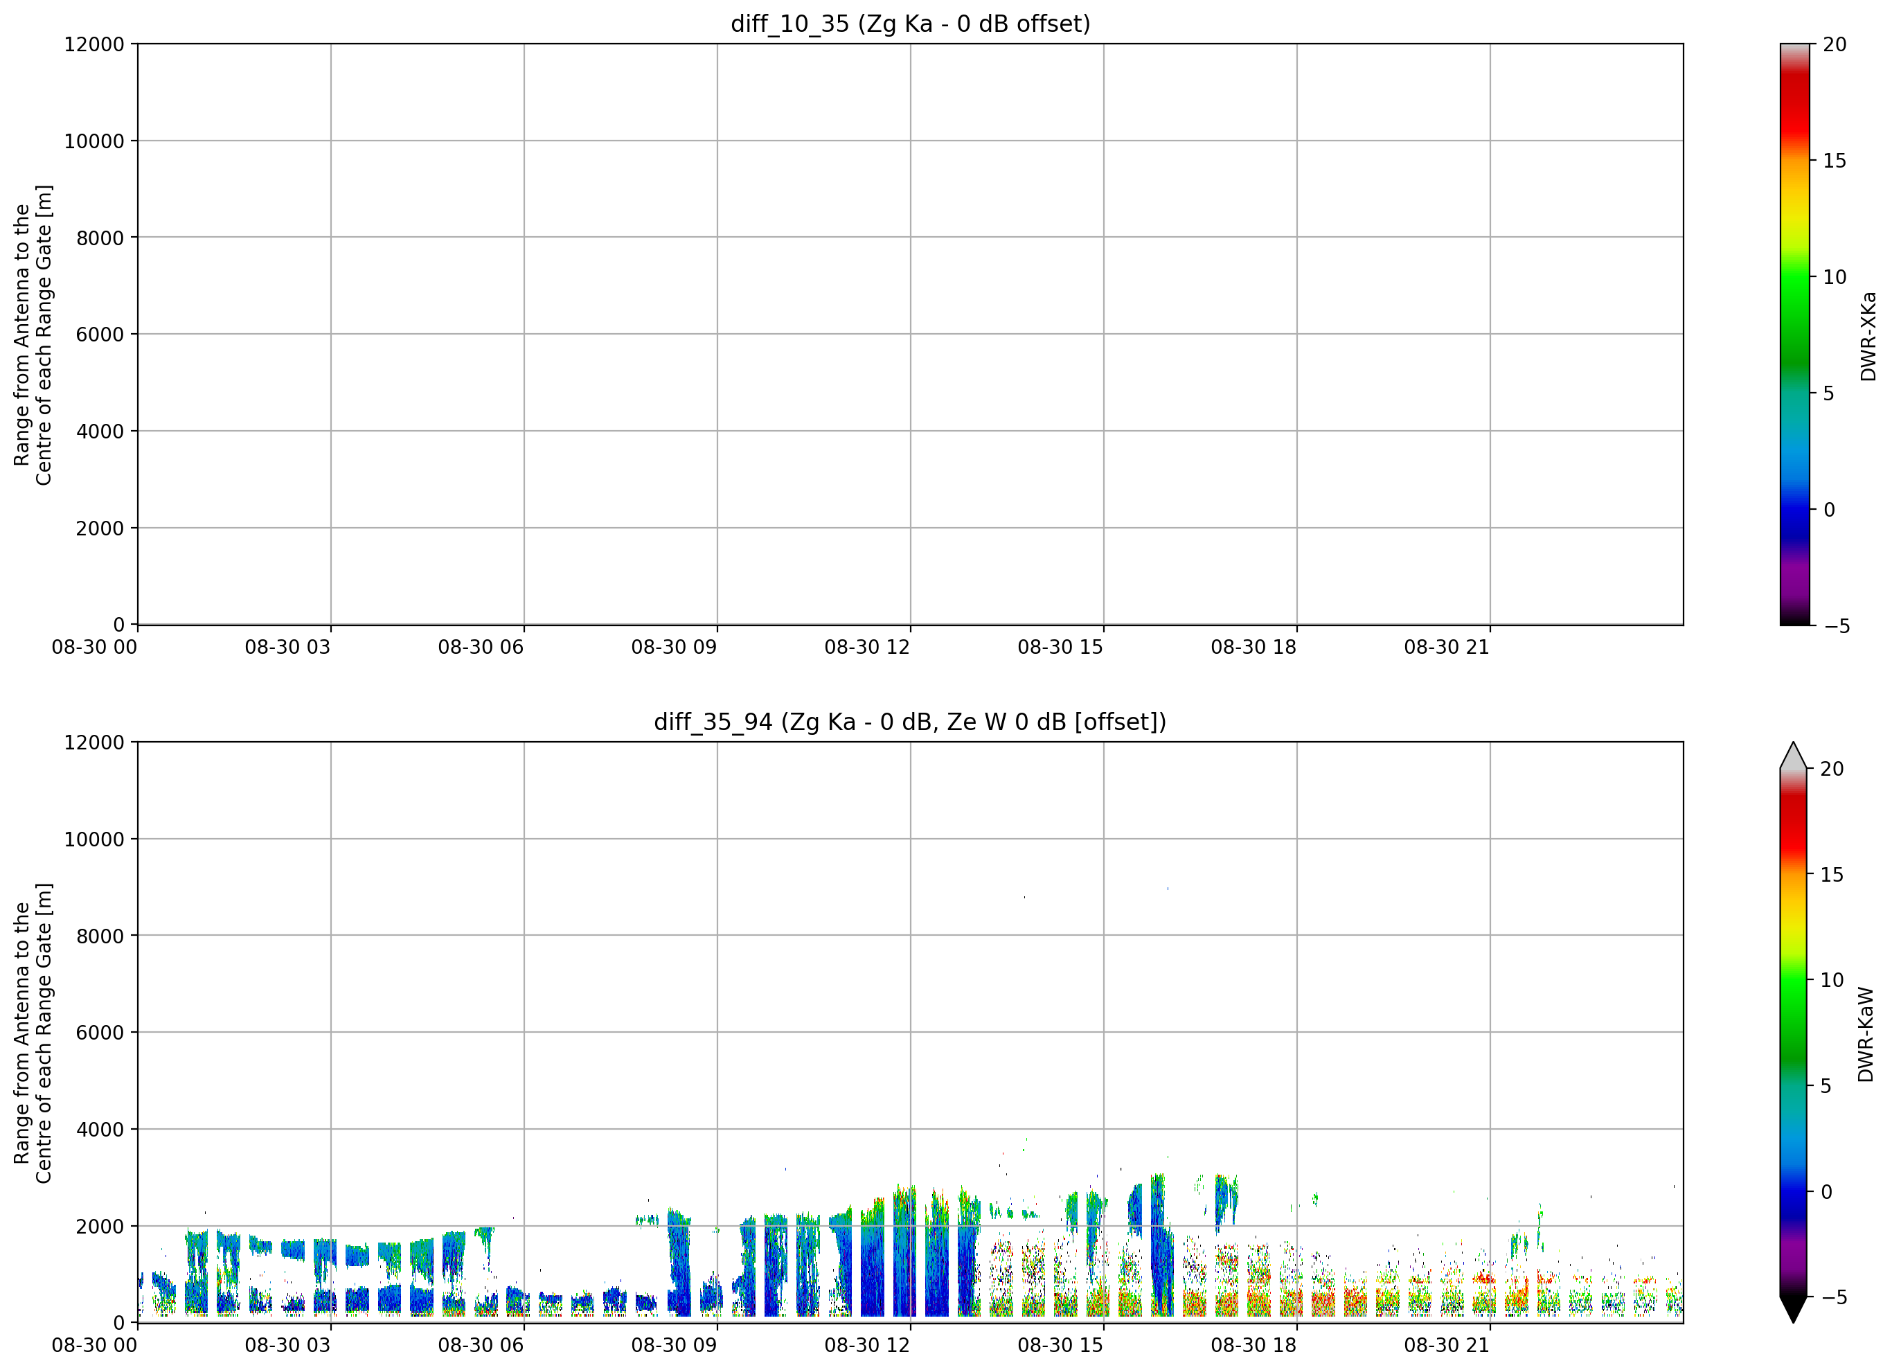Image resolution: width=1892 pixels, height=1370 pixels.
Task: Click the DWR-KaW colorbar gradient
Action: (x=1793, y=1032)
